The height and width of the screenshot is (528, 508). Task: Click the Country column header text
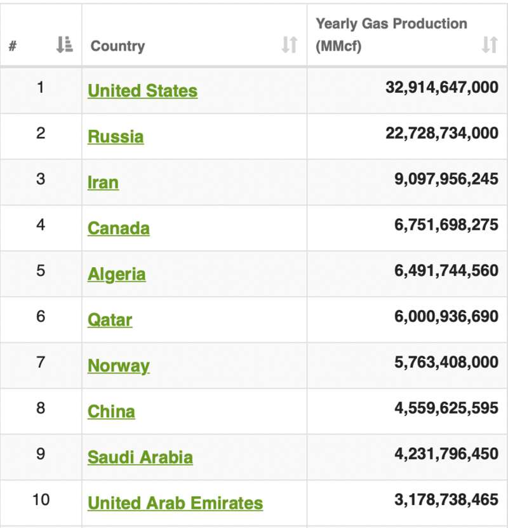click(x=117, y=46)
